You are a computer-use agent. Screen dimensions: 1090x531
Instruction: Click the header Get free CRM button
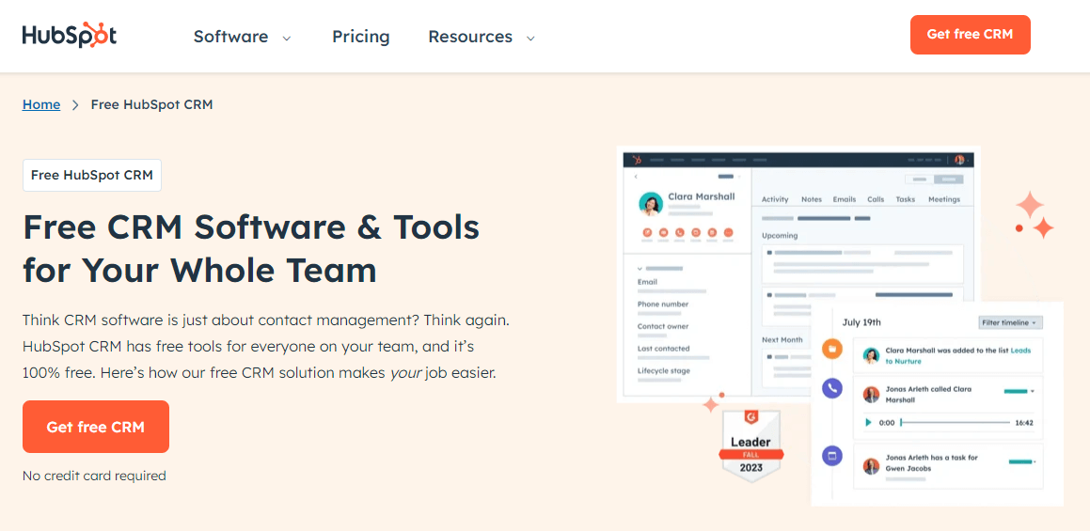click(x=970, y=35)
